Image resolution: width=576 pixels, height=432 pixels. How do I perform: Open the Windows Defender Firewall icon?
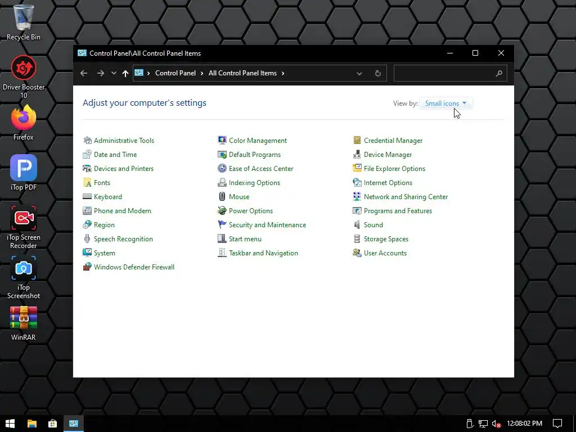pos(87,267)
